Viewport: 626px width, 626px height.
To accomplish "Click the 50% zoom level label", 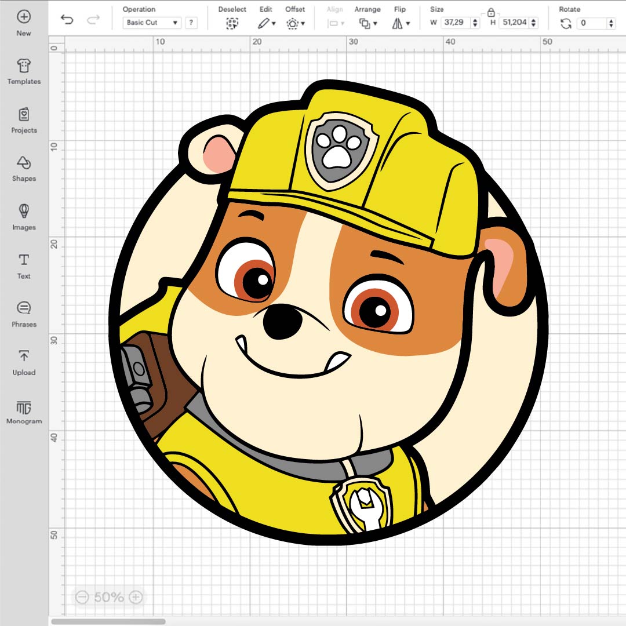I will point(108,597).
